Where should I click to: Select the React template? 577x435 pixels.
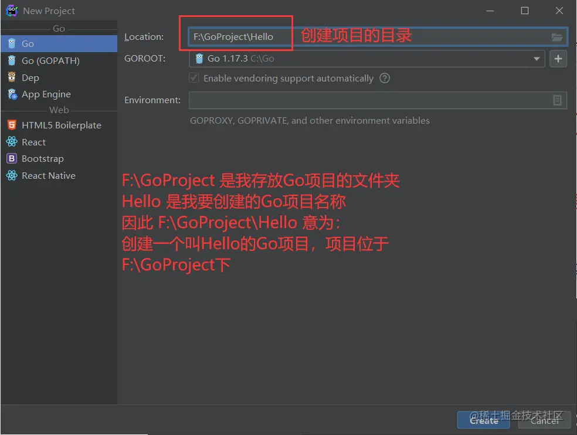(59, 142)
